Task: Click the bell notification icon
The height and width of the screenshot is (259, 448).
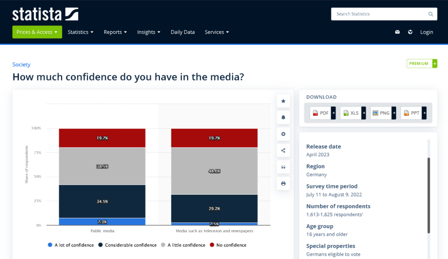Action: [x=283, y=117]
